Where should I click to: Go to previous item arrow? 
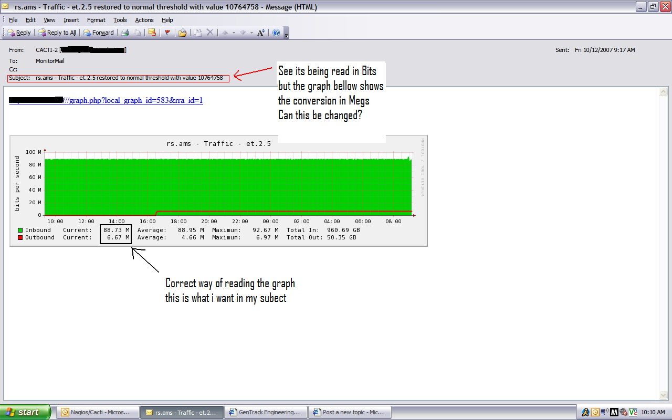click(225, 33)
